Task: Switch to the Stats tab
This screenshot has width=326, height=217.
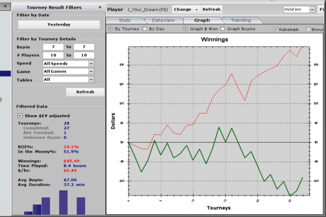Action: (x=124, y=20)
